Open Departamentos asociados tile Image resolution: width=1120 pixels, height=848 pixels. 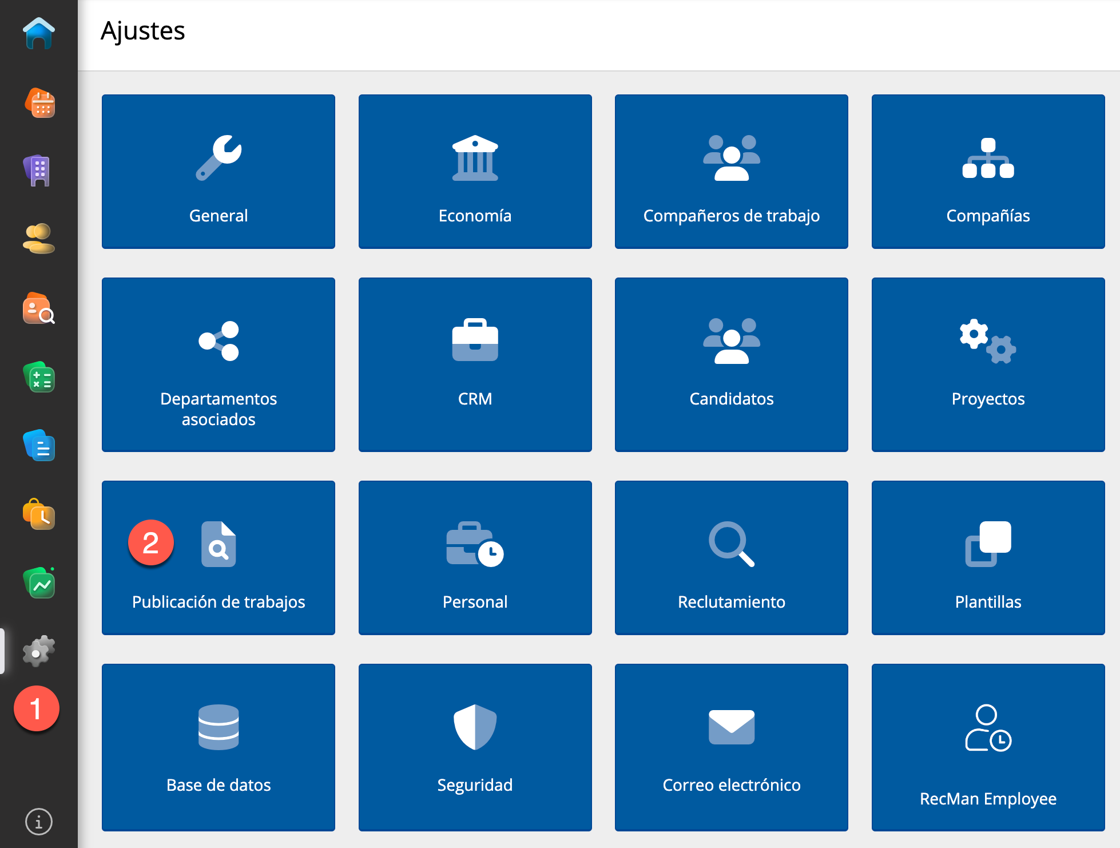click(x=219, y=364)
